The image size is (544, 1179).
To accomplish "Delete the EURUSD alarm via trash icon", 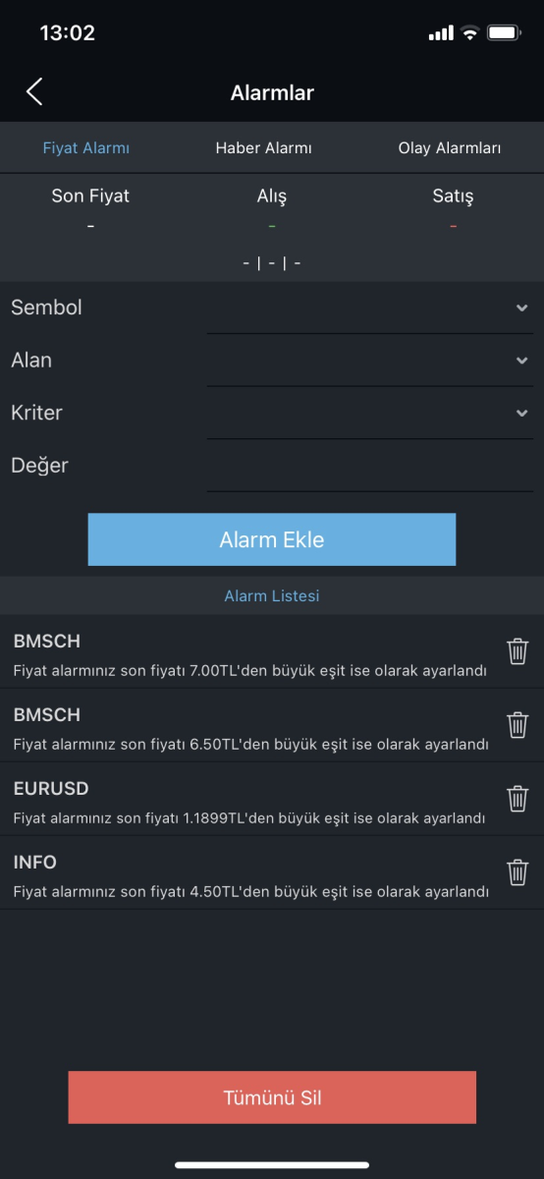I will (517, 799).
